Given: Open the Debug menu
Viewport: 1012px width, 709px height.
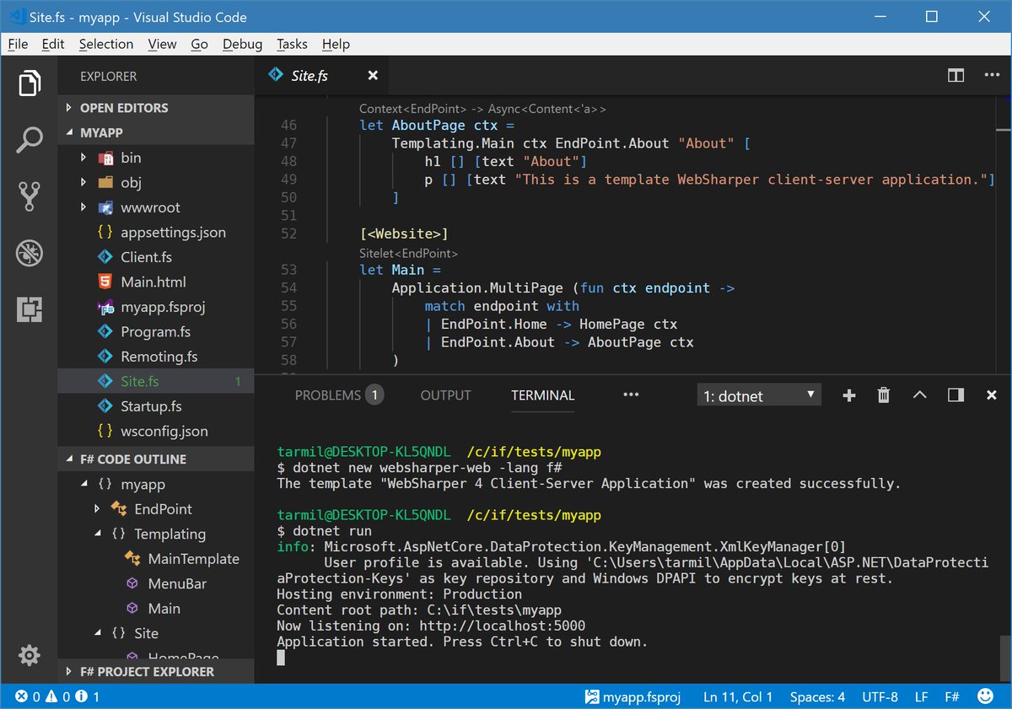Looking at the screenshot, I should coord(242,44).
